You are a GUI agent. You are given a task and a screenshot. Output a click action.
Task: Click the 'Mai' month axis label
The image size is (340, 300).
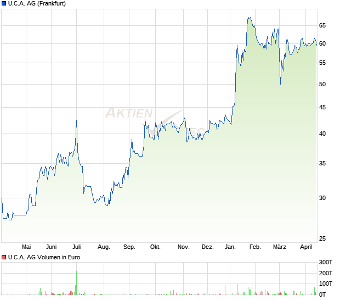pyautogui.click(x=26, y=247)
